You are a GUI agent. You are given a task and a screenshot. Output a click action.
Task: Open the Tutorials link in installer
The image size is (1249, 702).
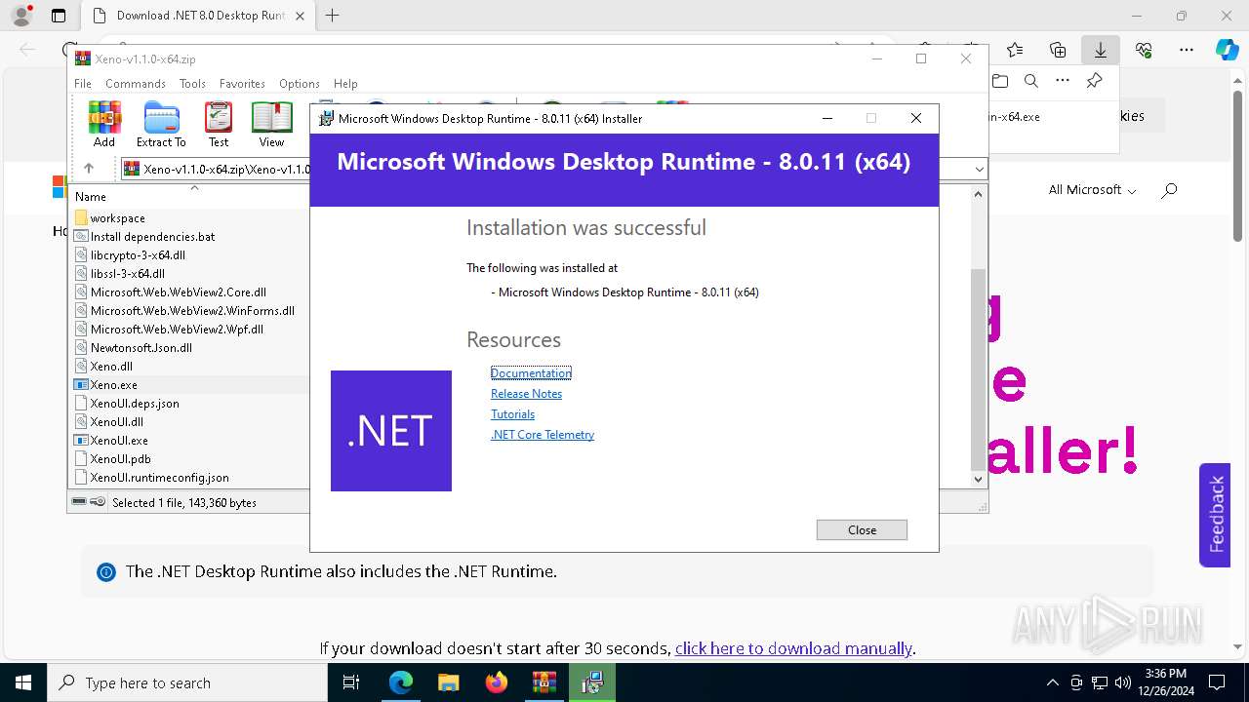tap(512, 414)
